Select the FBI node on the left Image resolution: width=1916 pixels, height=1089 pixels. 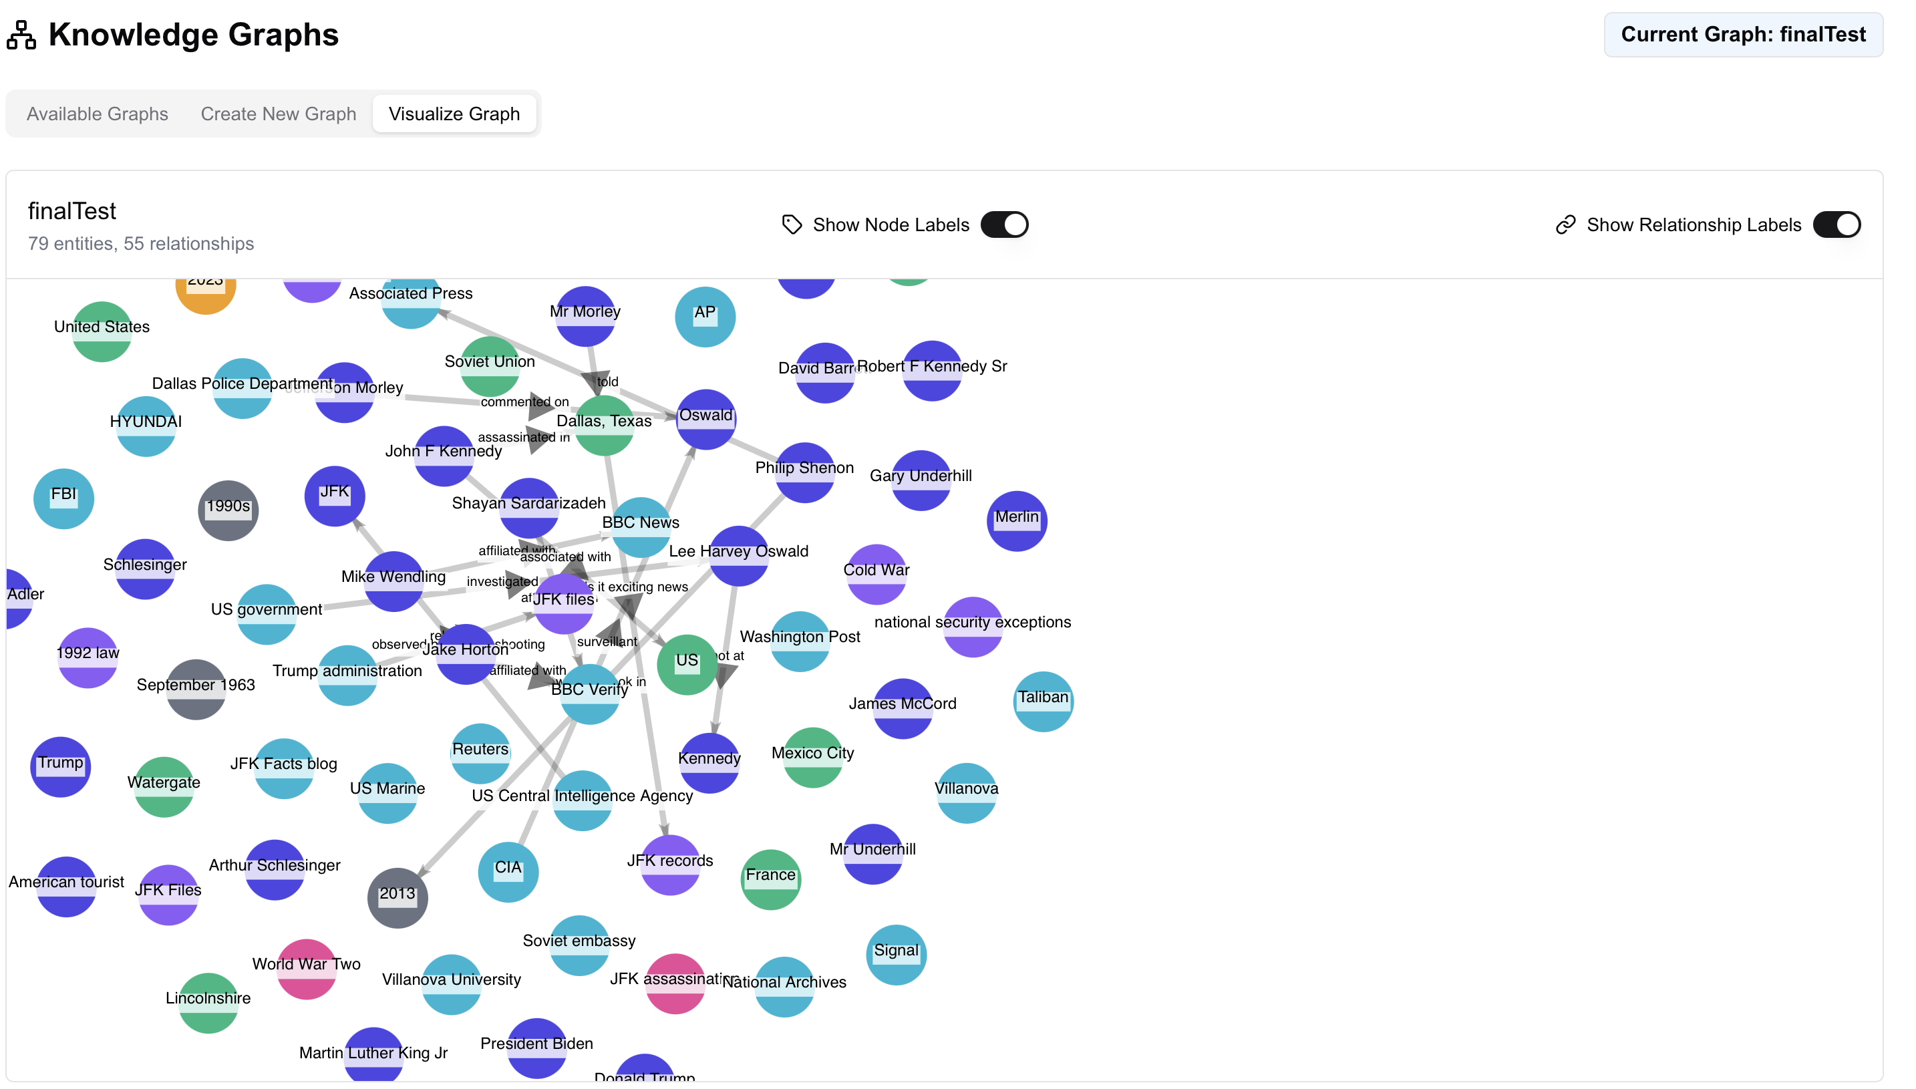click(x=63, y=495)
